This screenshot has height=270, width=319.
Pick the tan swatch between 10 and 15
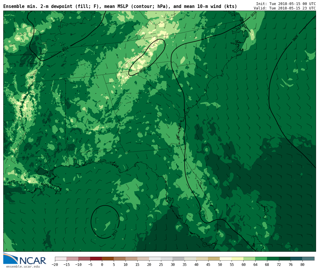click(131, 258)
